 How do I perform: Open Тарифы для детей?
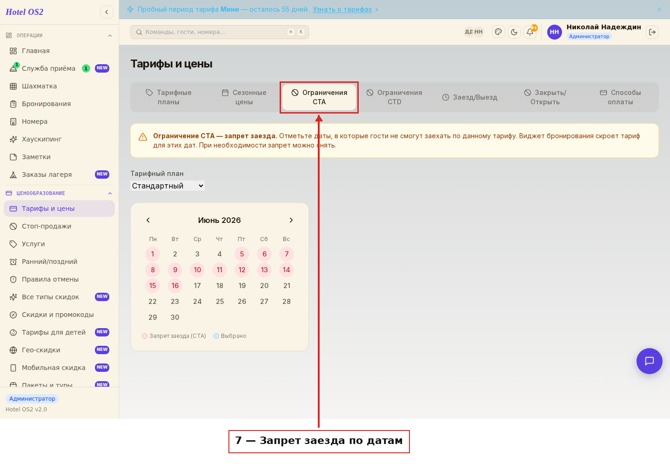[x=59, y=332]
